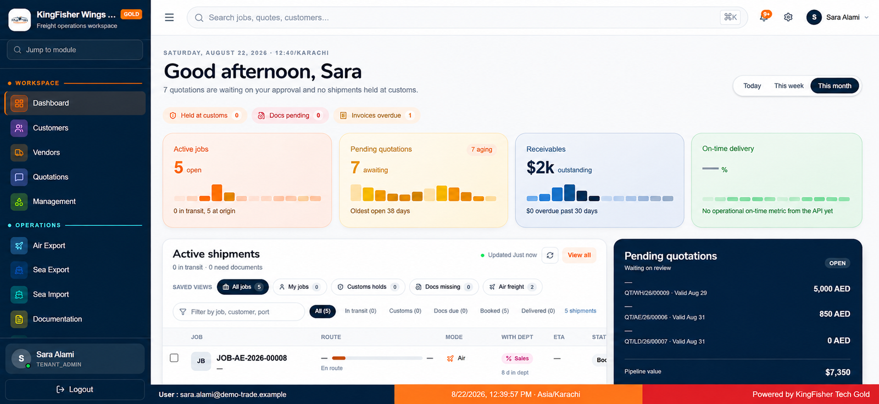The height and width of the screenshot is (404, 879).
Task: Open the Vendors module
Action: click(x=75, y=152)
